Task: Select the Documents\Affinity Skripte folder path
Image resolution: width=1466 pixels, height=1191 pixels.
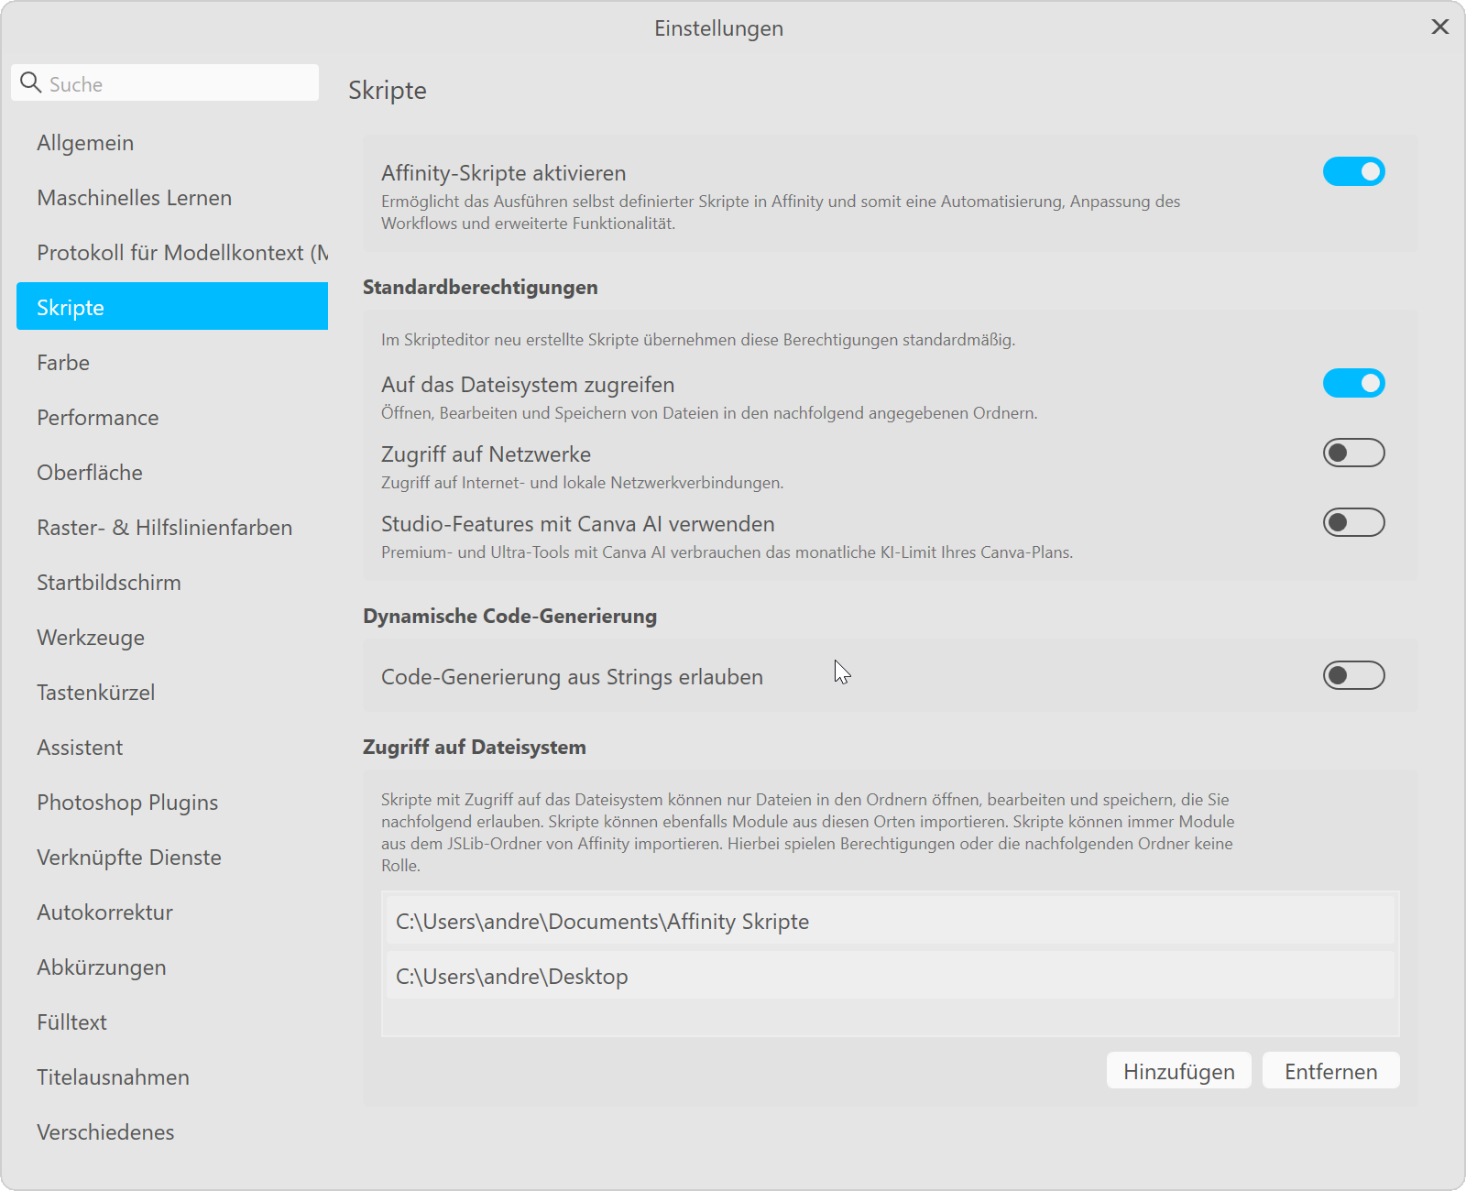Action: [x=890, y=921]
